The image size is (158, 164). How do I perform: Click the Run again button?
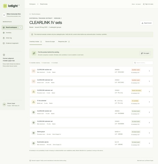click(145, 53)
